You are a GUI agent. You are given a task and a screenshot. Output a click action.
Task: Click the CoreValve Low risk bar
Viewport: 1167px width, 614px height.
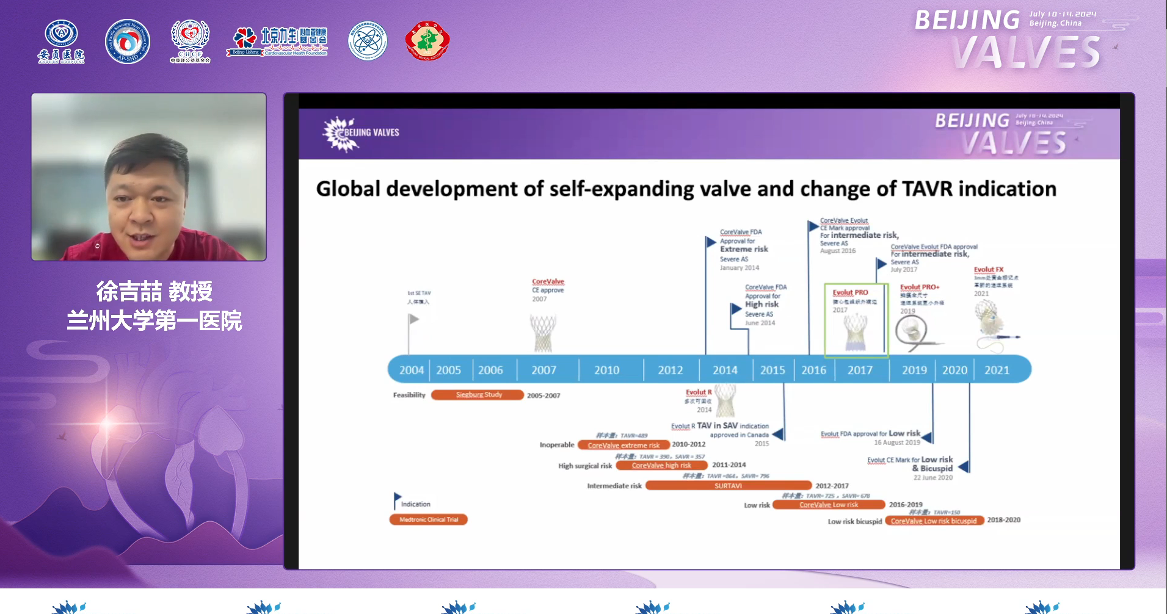[829, 505]
